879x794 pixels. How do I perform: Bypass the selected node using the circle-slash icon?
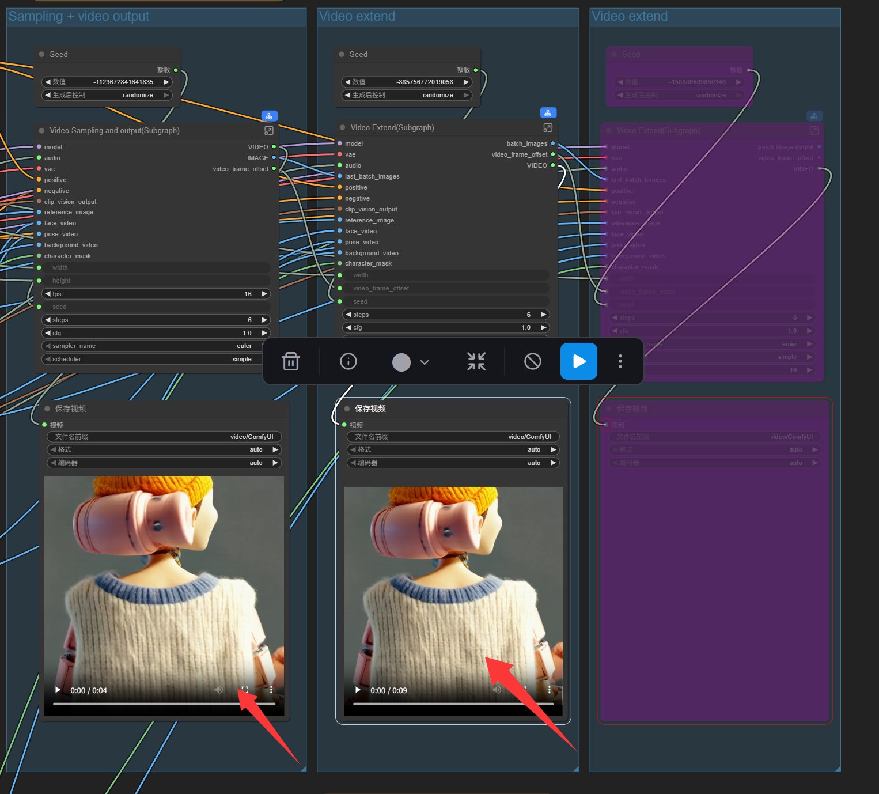coord(533,361)
